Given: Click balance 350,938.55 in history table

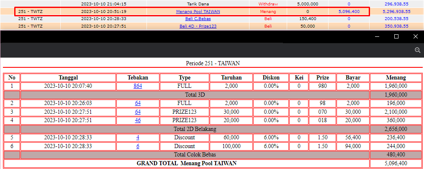Looking at the screenshot, I should [x=397, y=26].
